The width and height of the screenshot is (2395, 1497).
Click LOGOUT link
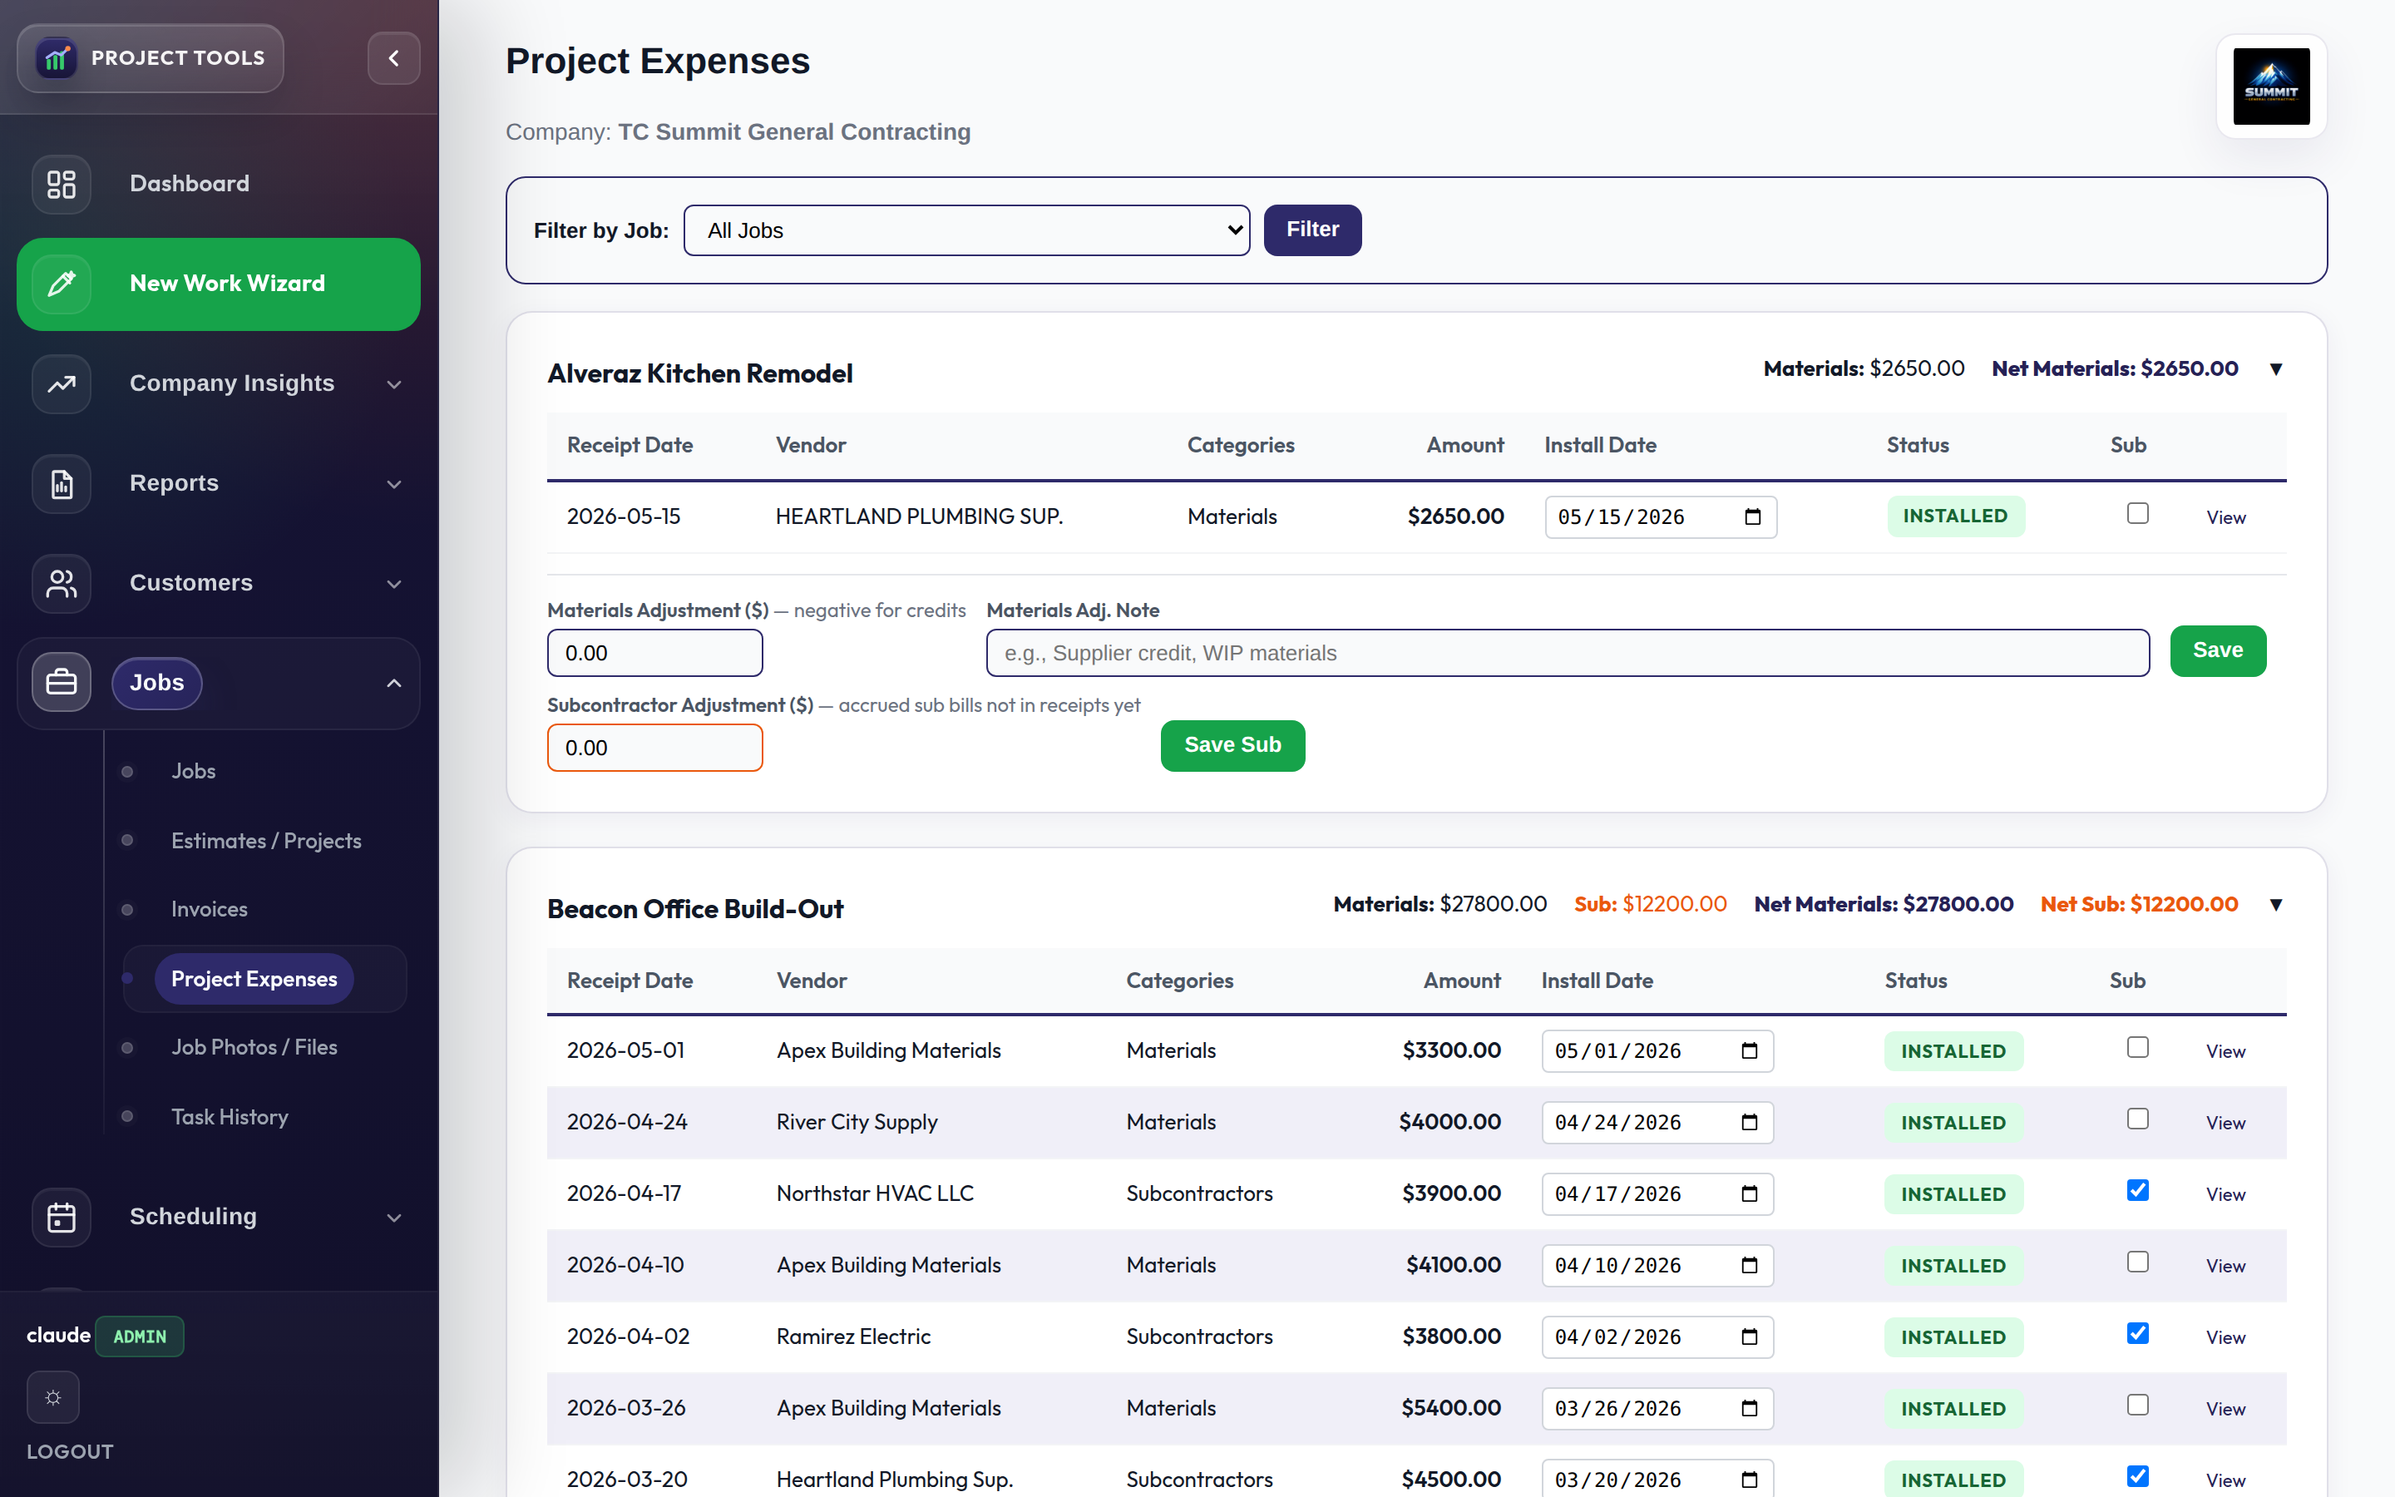[x=70, y=1451]
